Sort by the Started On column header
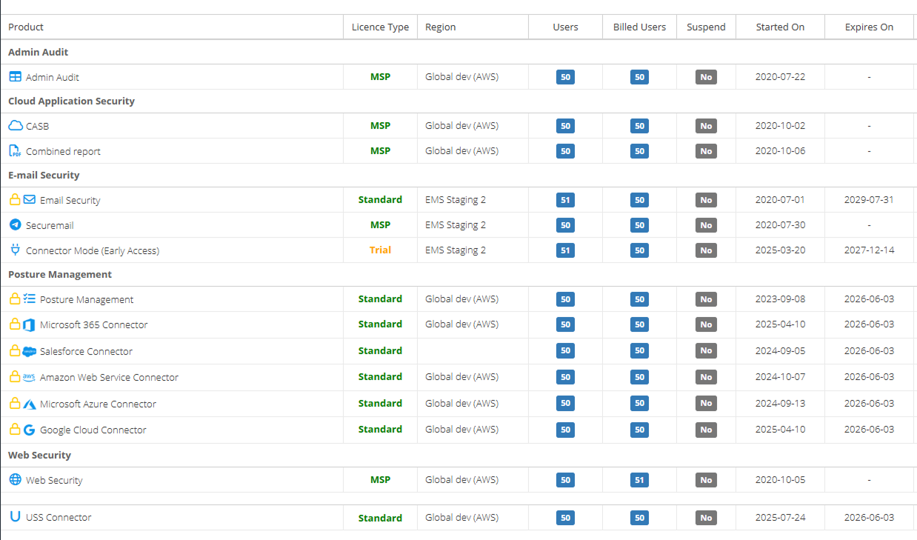The image size is (917, 540). coord(780,27)
